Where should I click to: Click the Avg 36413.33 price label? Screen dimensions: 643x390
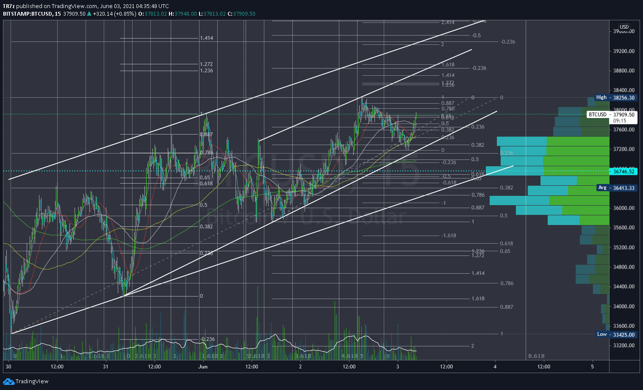616,188
